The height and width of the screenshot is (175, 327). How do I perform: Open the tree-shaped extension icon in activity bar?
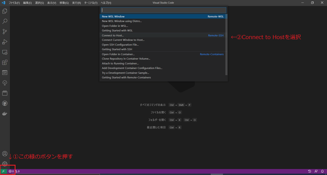pyautogui.click(x=4, y=83)
